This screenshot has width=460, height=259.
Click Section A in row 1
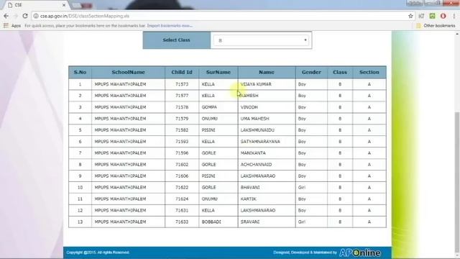point(369,84)
